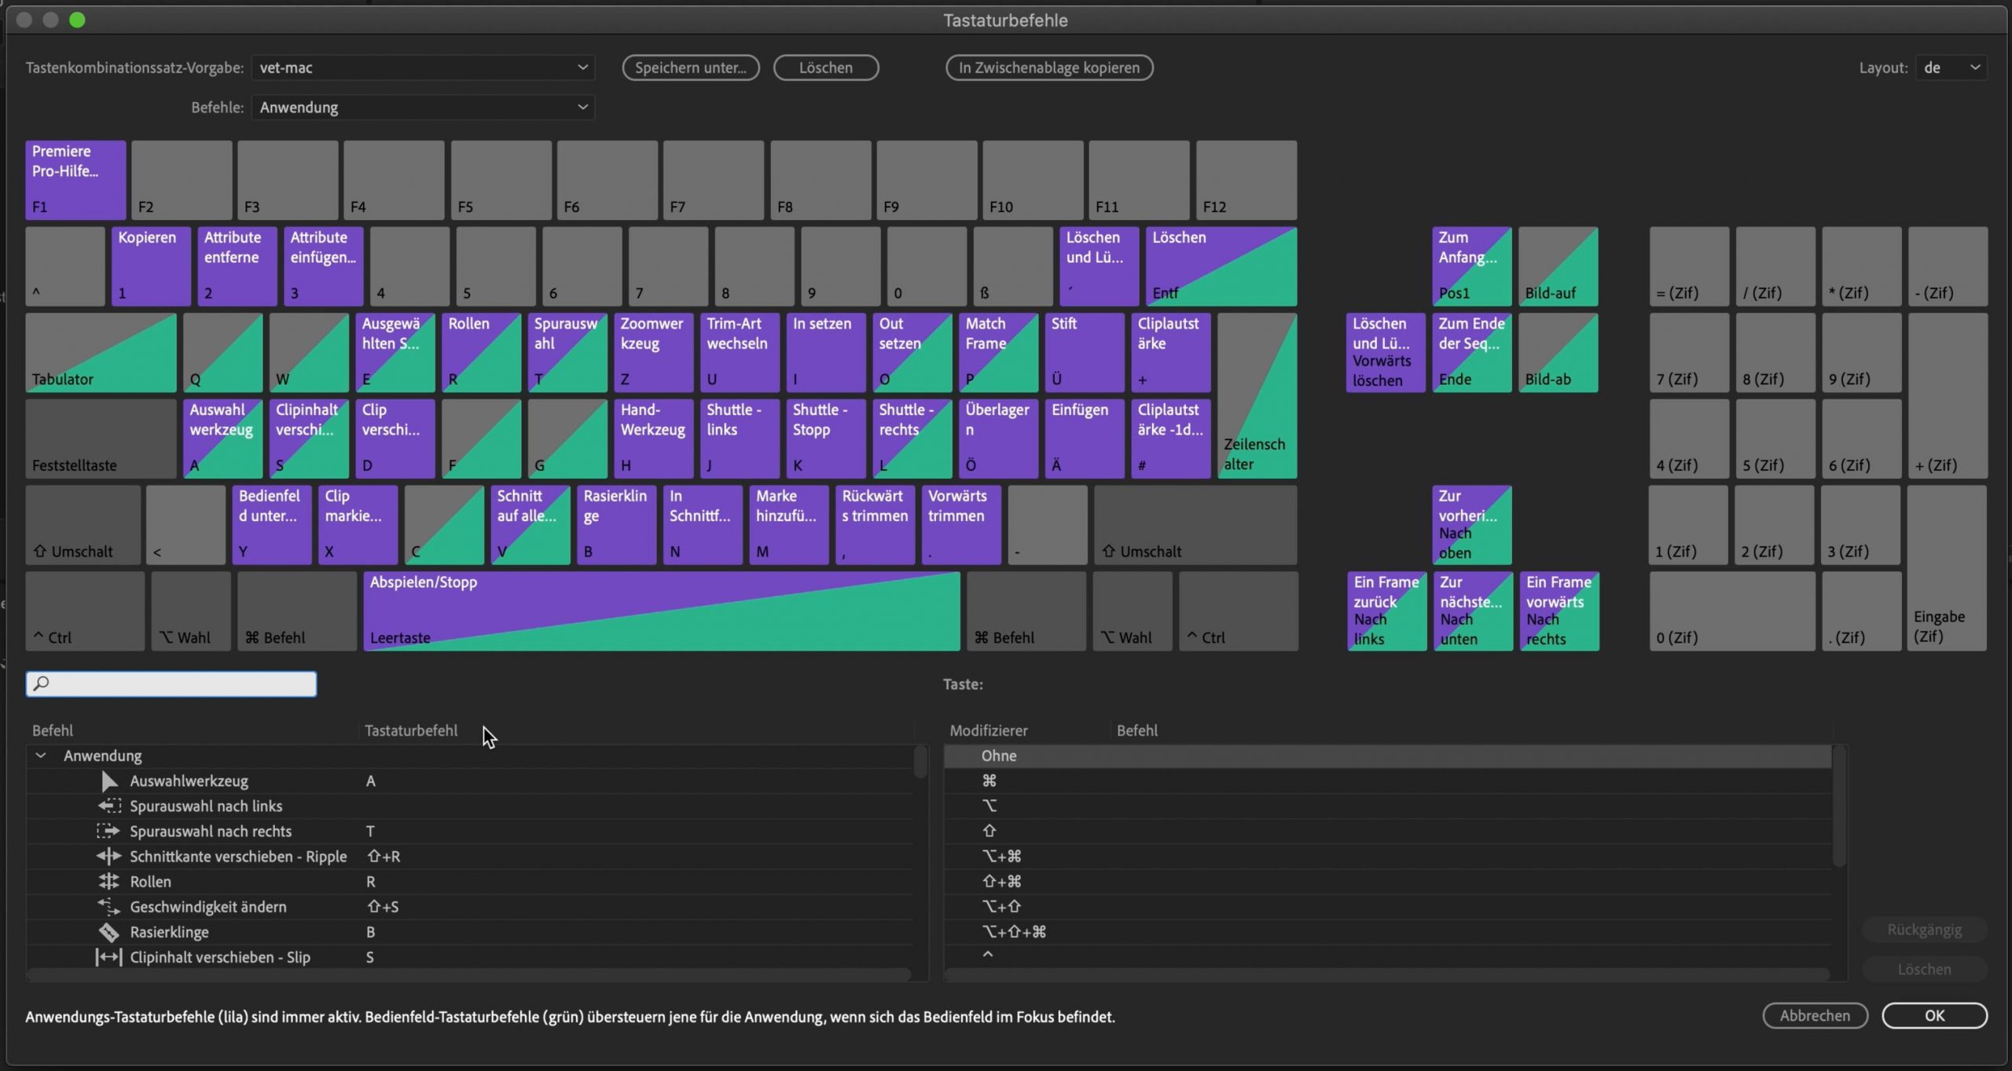Click the Rasierklinge razor icon
This screenshot has width=2012, height=1071.
(108, 932)
